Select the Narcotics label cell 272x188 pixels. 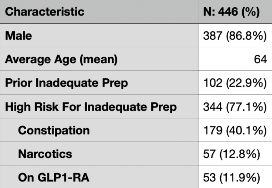coord(99,154)
